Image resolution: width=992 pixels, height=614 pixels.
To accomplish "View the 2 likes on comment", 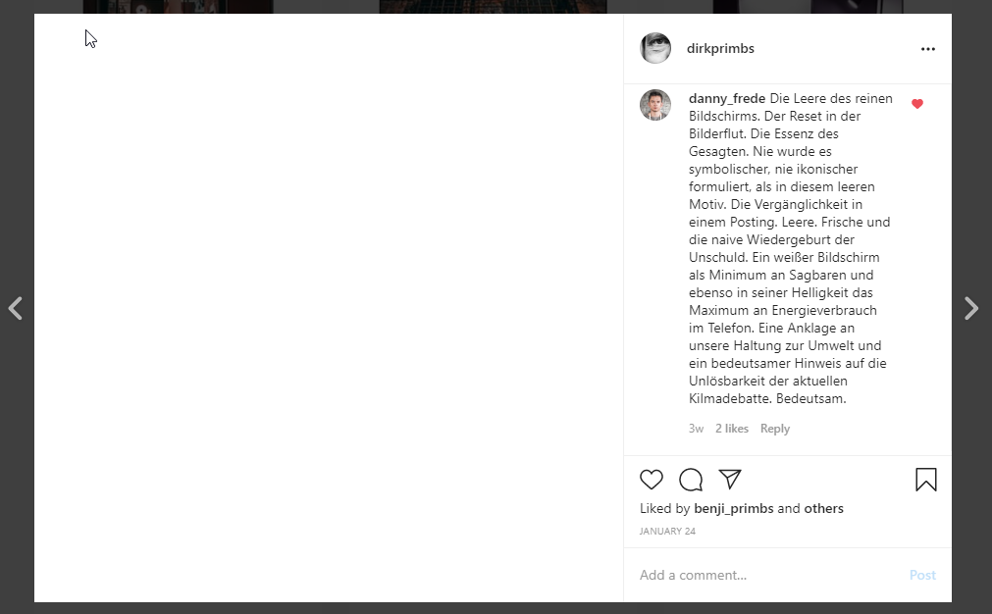I will point(731,429).
